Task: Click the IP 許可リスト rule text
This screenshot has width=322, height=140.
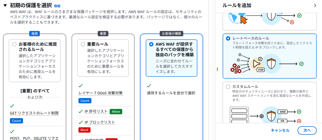Action: click(x=96, y=111)
